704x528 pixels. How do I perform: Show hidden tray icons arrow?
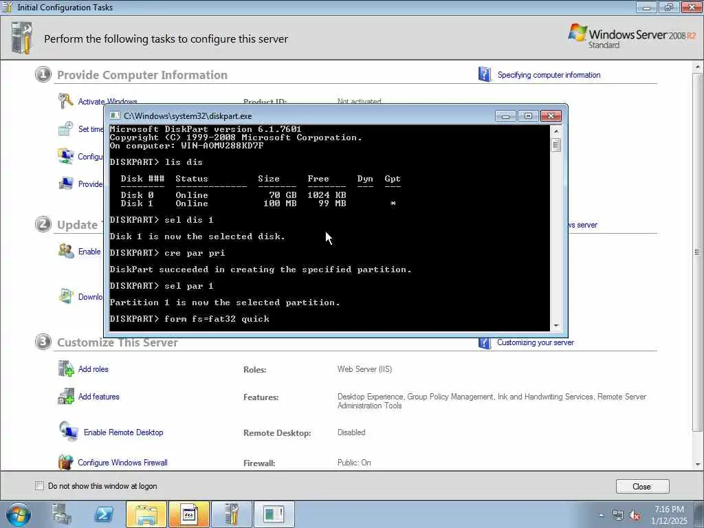point(601,516)
